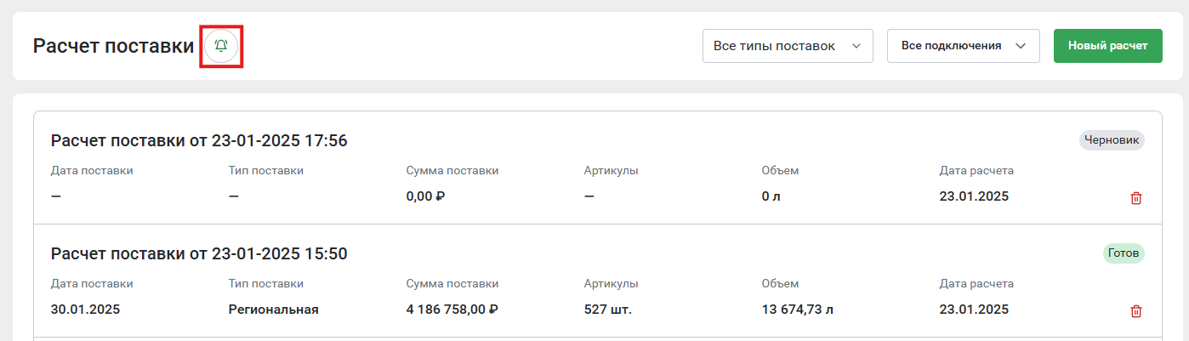Click the 30.01.2025 delivery date value
1189x341 pixels.
click(x=85, y=310)
